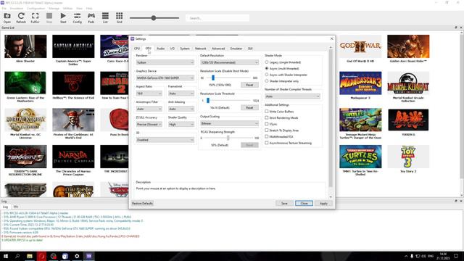Screen dimensions: 464x261
Task: Select Shader Interpreter only option
Action: point(267,80)
